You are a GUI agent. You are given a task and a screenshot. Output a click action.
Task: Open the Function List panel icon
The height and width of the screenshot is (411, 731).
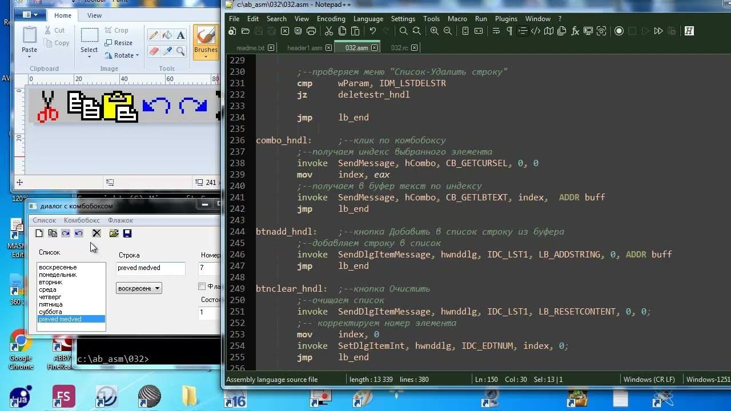tap(575, 31)
